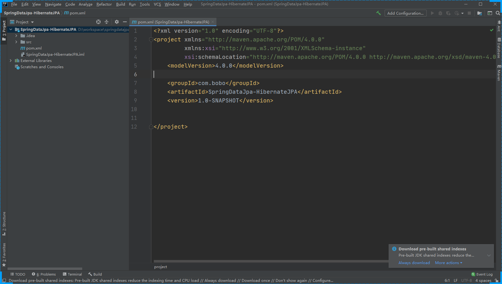The height and width of the screenshot is (284, 502).
Task: Click the Stop icon in toolbar
Action: pos(469,13)
